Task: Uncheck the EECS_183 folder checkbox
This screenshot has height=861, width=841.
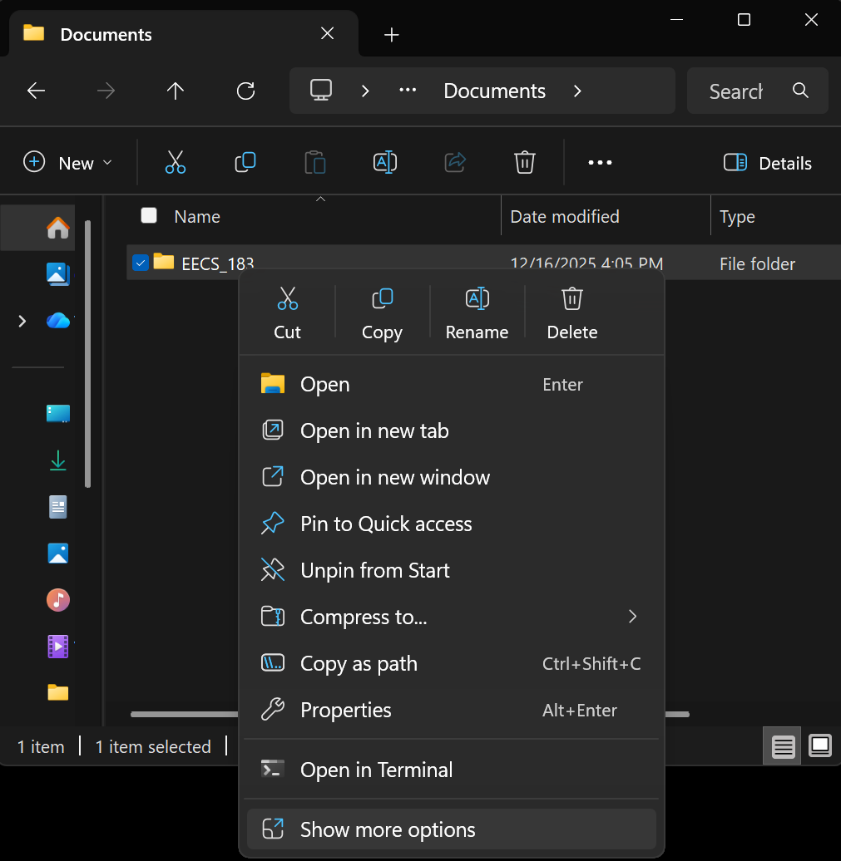Action: (140, 263)
